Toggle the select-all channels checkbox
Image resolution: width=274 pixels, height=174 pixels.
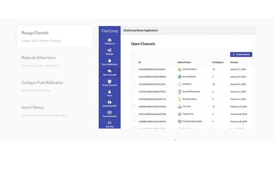[134, 54]
